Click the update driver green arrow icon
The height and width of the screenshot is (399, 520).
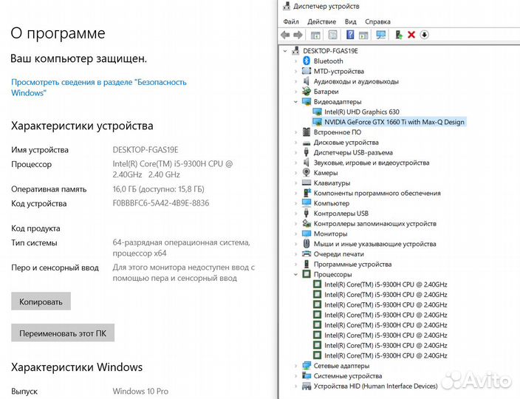[x=399, y=35]
